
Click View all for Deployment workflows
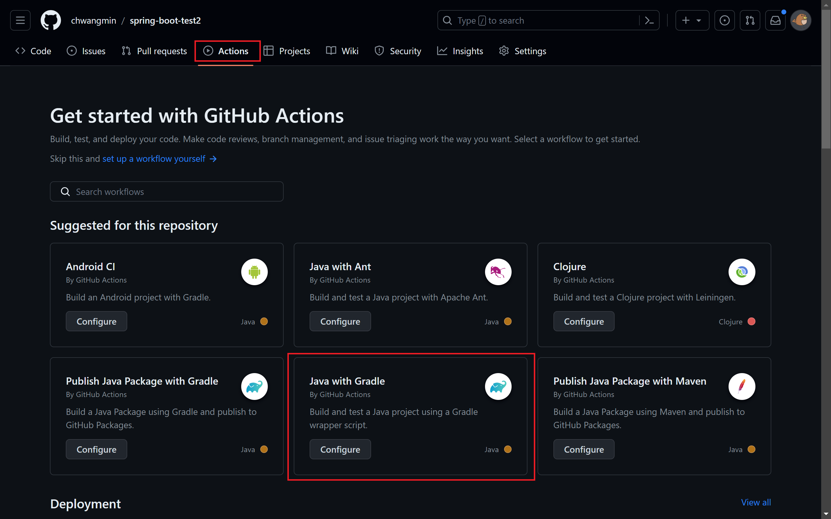(x=756, y=502)
